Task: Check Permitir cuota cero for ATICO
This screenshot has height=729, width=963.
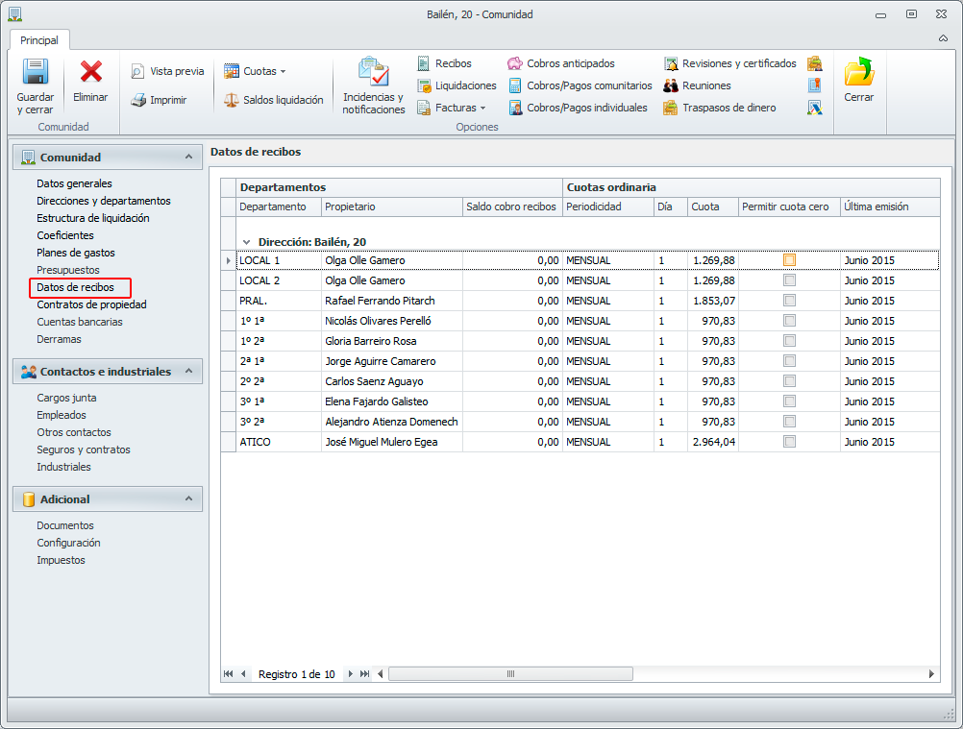Action: click(x=789, y=442)
